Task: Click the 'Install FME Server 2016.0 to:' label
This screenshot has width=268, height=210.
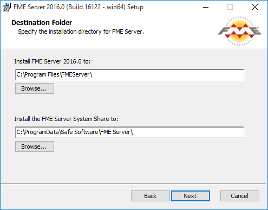Action: pos(53,61)
